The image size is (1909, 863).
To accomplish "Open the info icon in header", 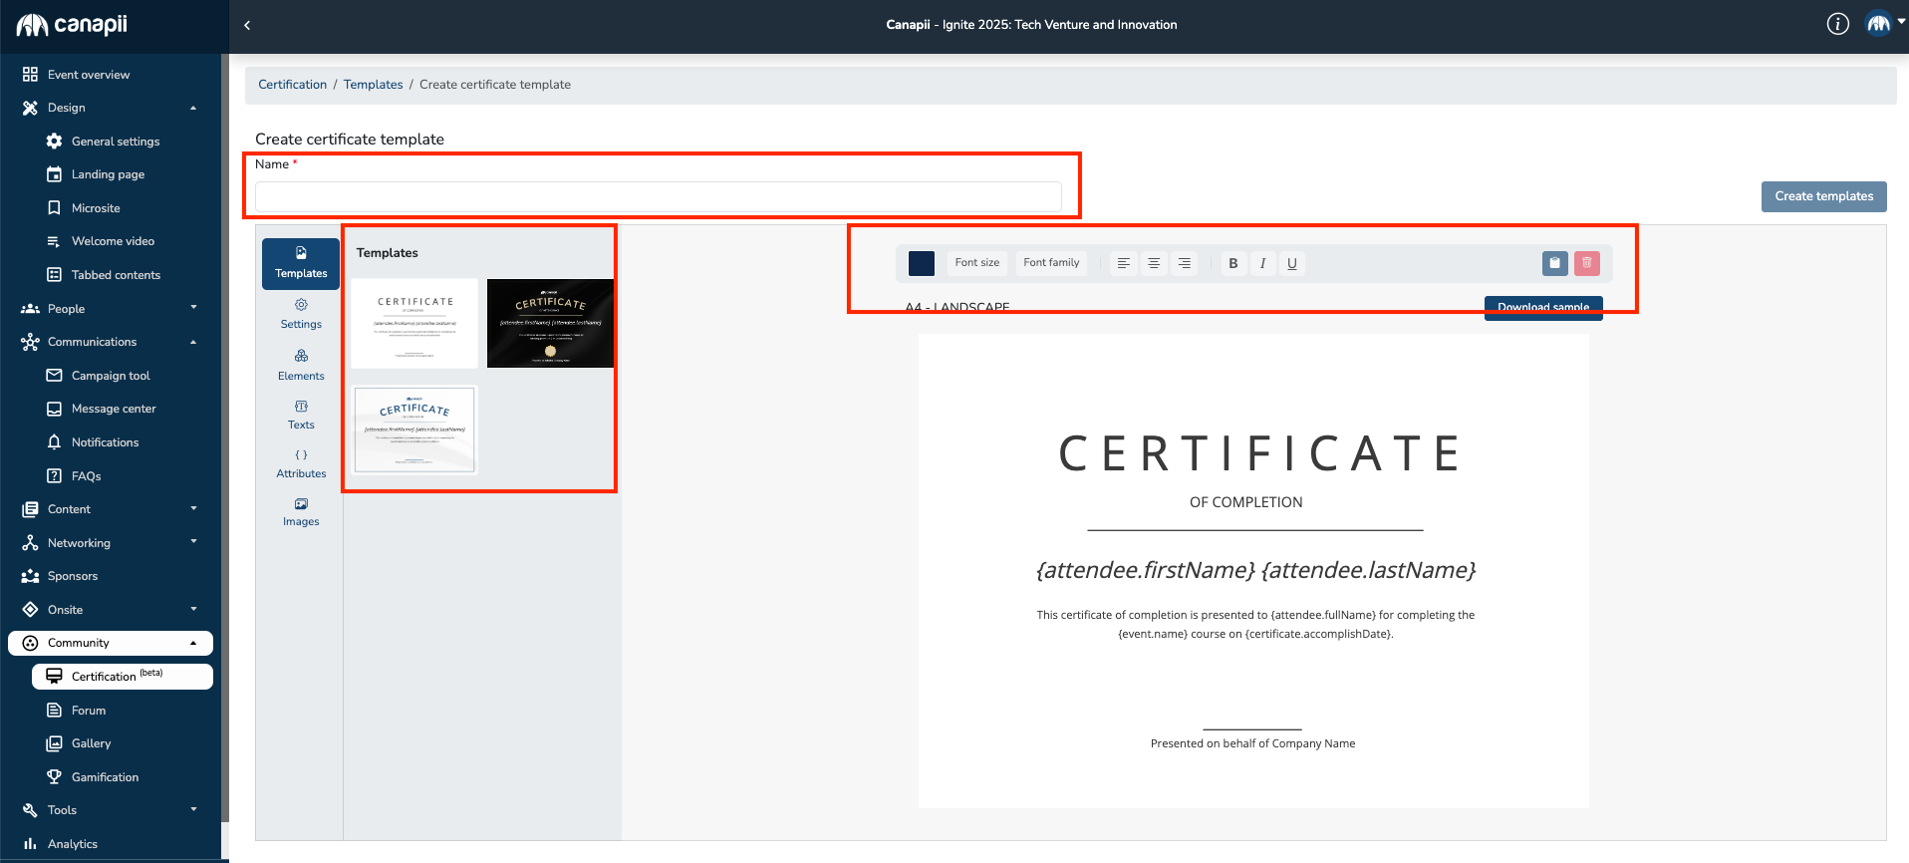I will [1837, 25].
